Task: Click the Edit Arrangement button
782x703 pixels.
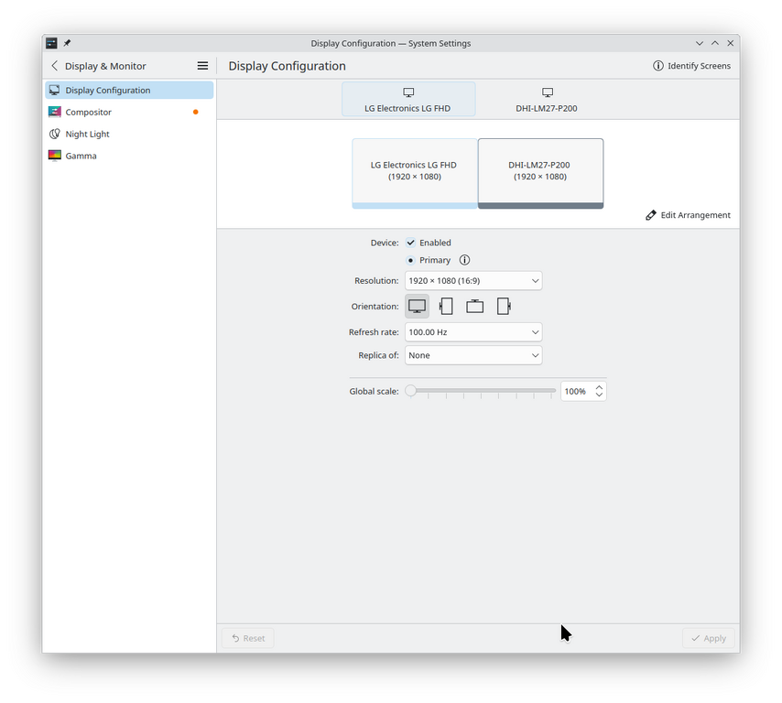Action: pyautogui.click(x=689, y=215)
